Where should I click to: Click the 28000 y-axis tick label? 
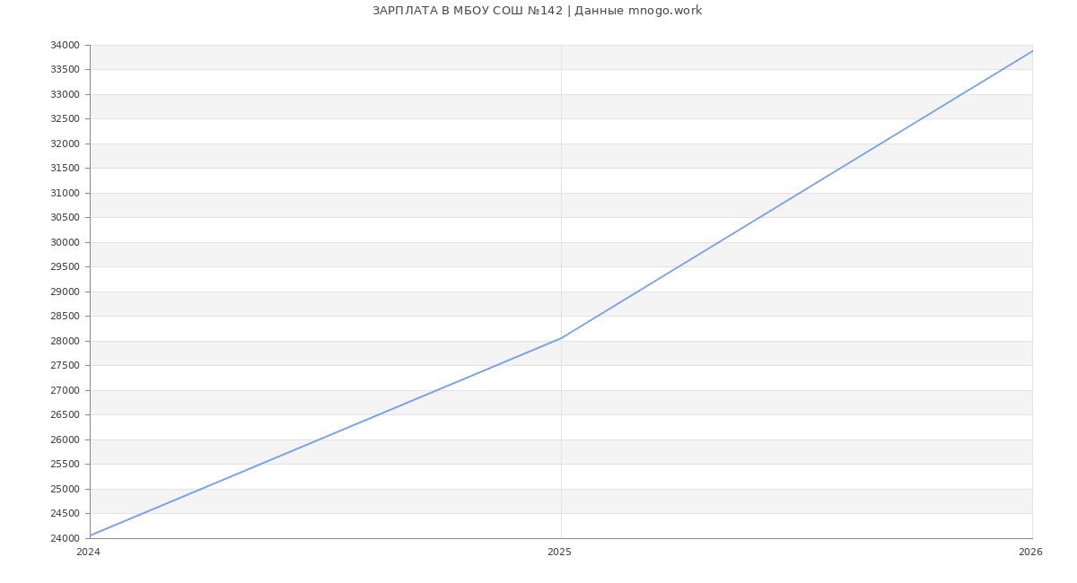tap(65, 341)
